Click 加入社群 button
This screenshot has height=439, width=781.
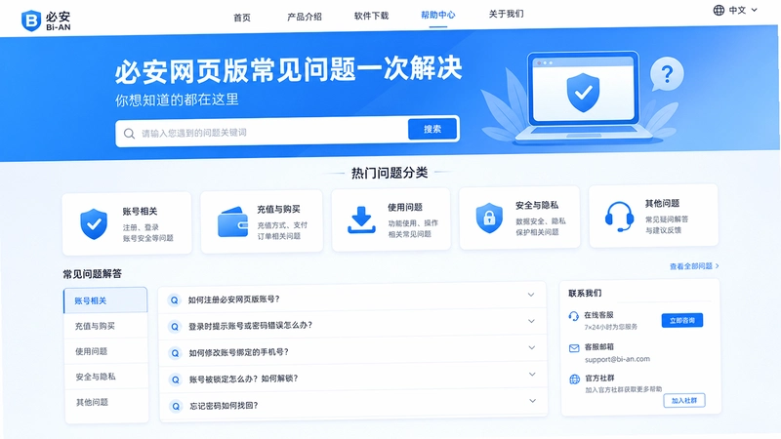684,400
